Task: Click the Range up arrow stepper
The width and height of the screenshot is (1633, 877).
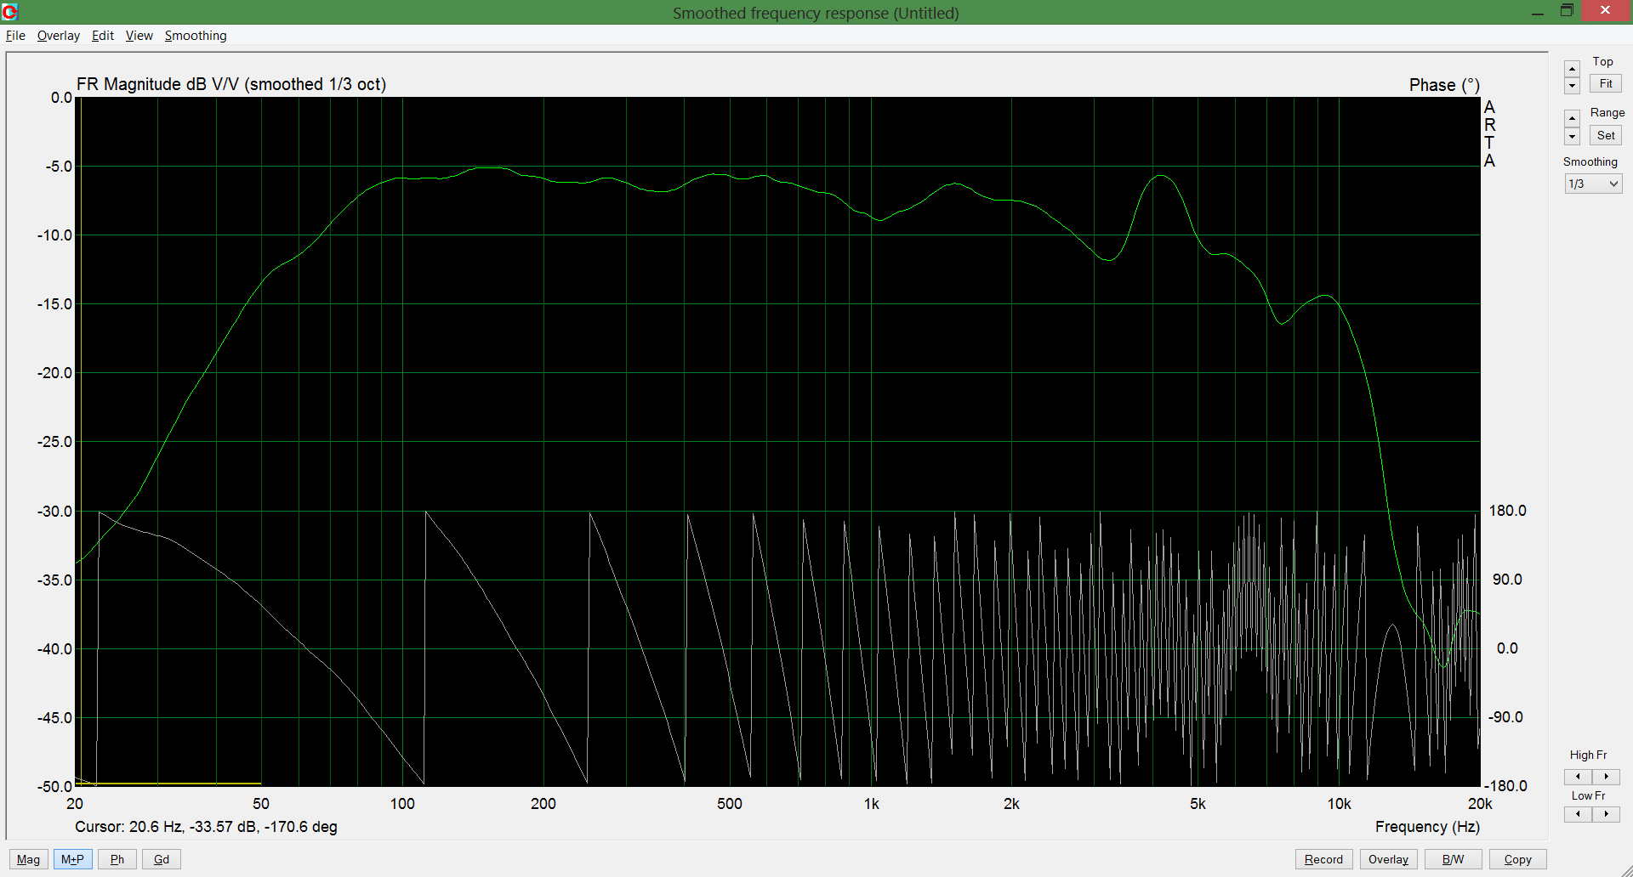Action: (x=1572, y=117)
